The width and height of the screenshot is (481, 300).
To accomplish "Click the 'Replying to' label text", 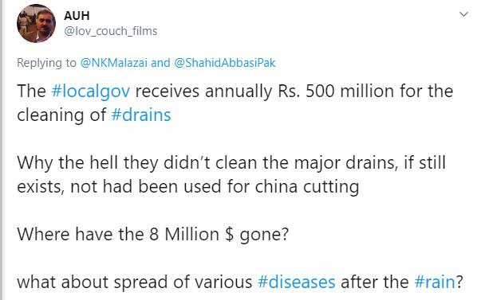I will coord(46,63).
